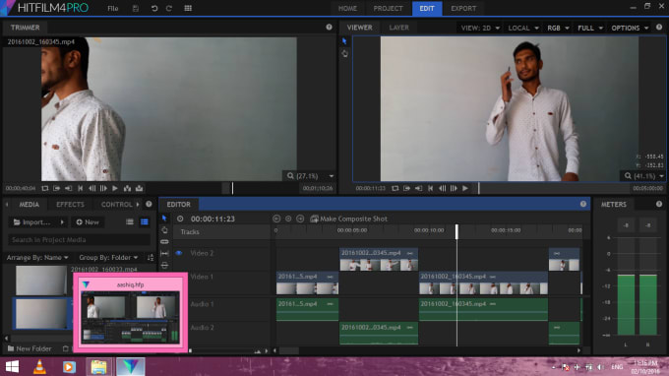Screen dimensions: 669x376
Task: Open VLC from the Windows taskbar
Action: pos(39,366)
